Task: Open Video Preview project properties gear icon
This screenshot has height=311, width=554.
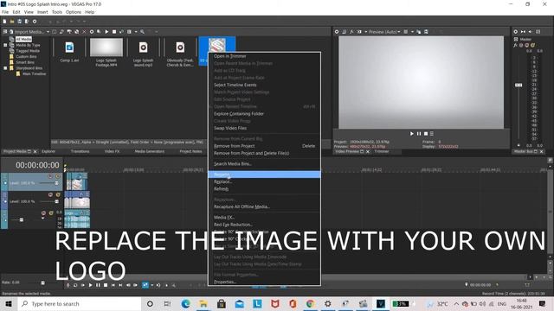Action: (337, 32)
